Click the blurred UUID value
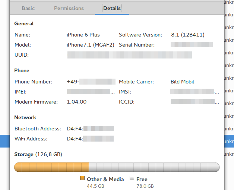This screenshot has height=190, width=234. click(x=130, y=55)
